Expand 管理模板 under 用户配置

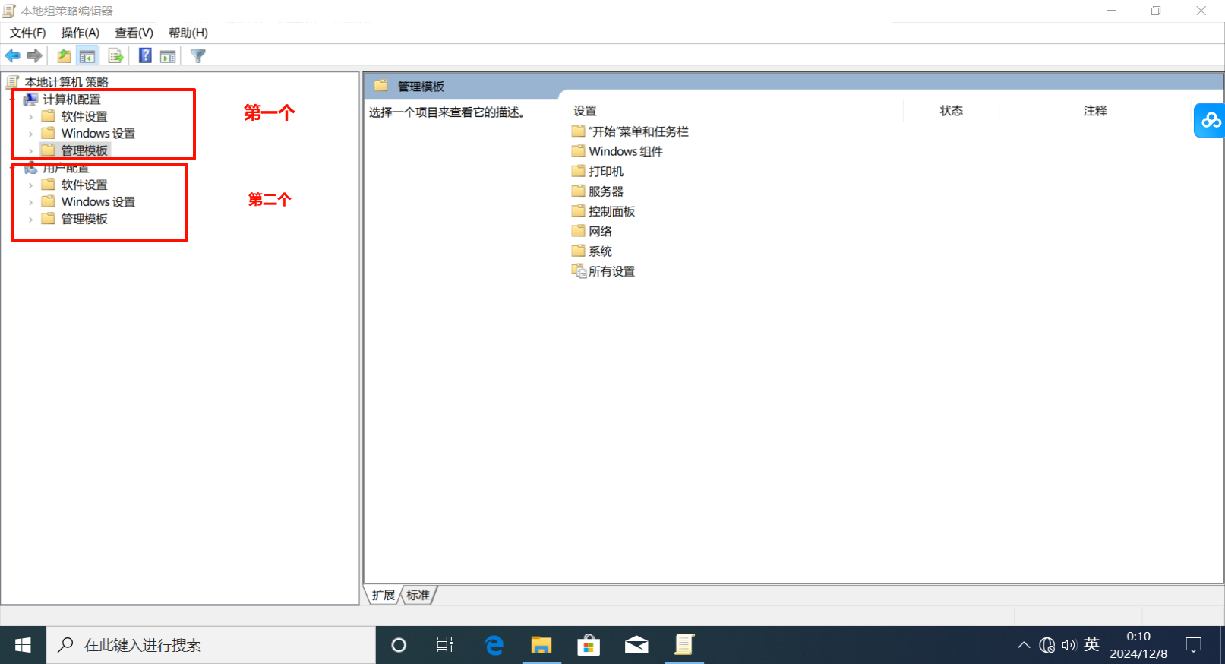pyautogui.click(x=30, y=219)
